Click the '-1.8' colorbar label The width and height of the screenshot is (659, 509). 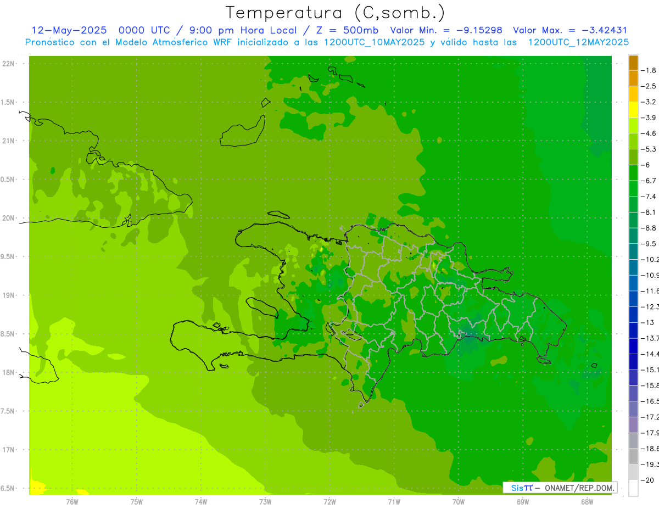pos(649,70)
